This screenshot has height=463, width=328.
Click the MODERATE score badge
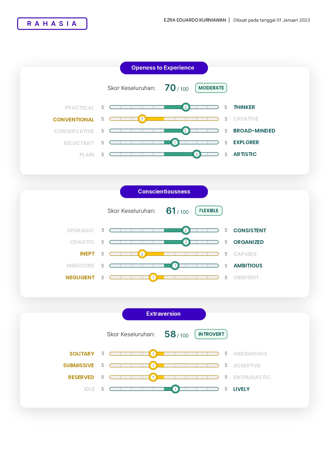tap(211, 88)
